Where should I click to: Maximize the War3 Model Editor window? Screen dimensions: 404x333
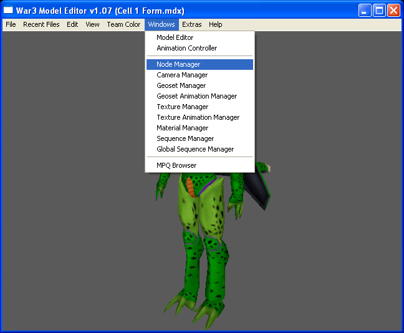[379, 11]
